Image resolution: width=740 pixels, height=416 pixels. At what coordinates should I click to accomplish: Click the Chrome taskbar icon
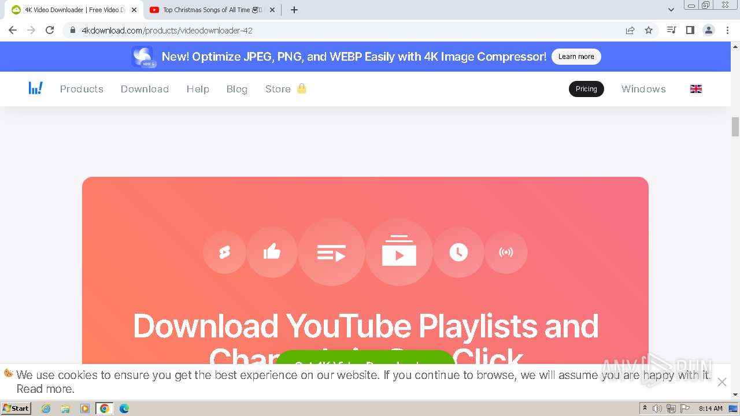pos(105,408)
